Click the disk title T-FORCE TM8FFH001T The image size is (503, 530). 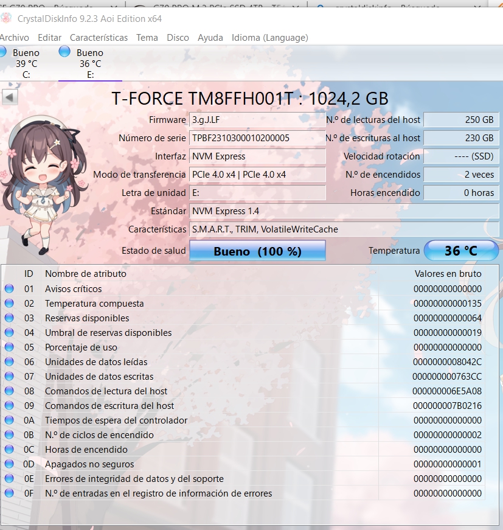click(250, 99)
